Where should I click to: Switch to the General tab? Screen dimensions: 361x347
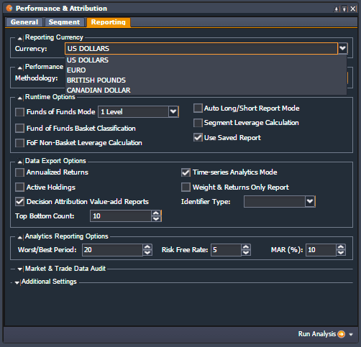click(24, 22)
